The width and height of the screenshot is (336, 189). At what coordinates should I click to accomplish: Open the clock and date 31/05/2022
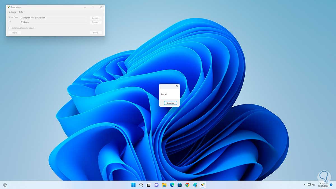pos(323,185)
